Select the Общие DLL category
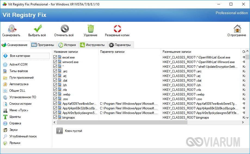This screenshot has width=250, height=154. [14, 91]
